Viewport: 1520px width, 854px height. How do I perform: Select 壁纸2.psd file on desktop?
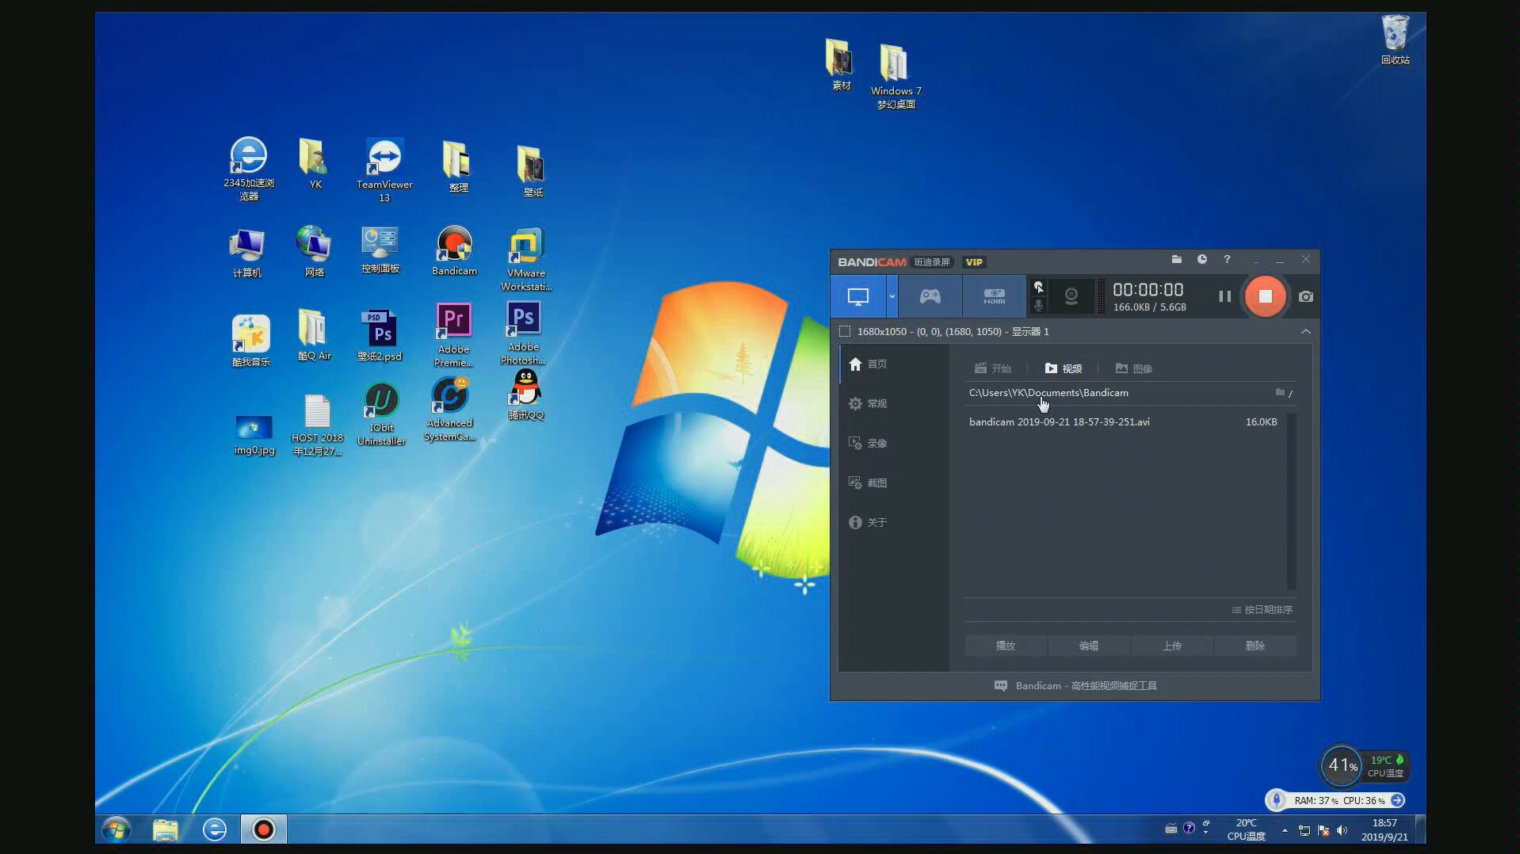point(380,336)
